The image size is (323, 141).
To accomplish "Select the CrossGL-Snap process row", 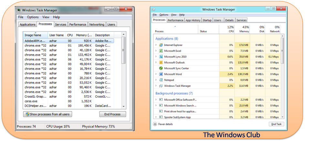I will [x=68, y=97].
